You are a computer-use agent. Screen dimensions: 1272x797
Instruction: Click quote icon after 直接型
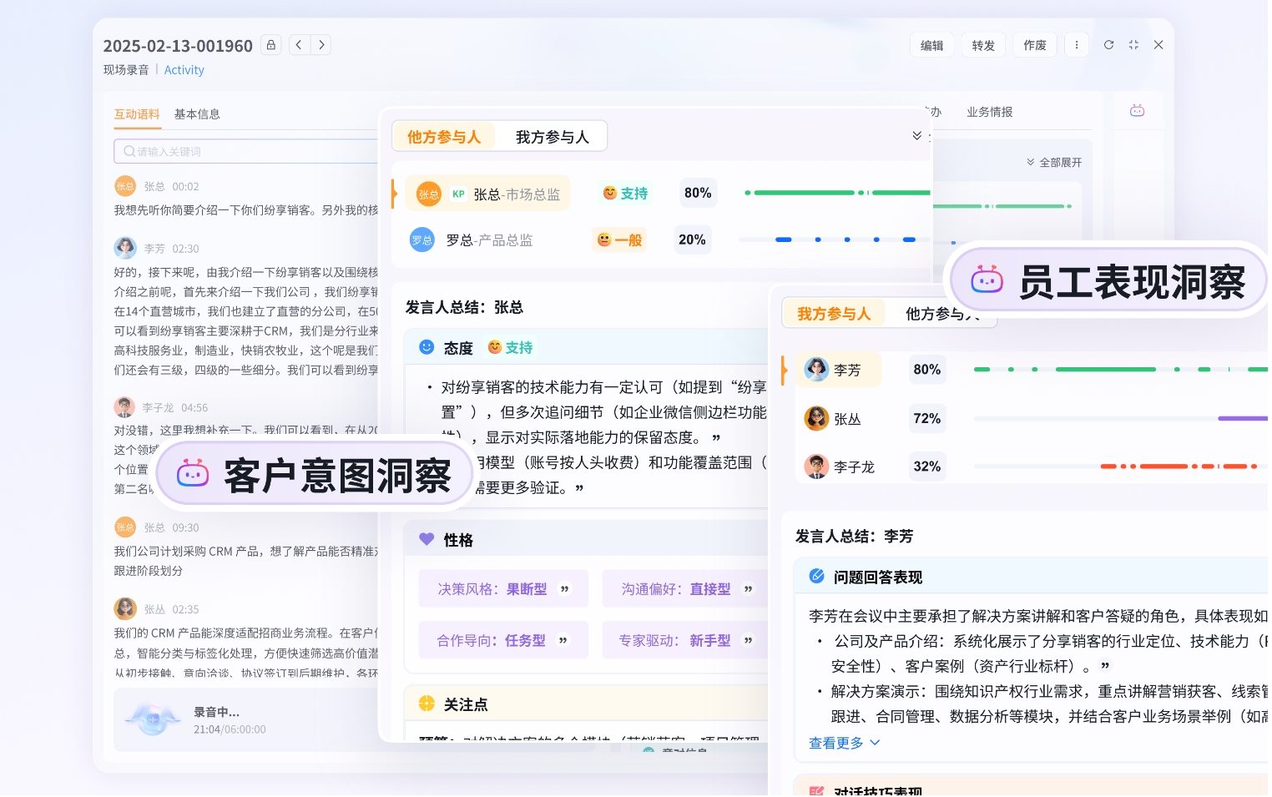(x=749, y=589)
